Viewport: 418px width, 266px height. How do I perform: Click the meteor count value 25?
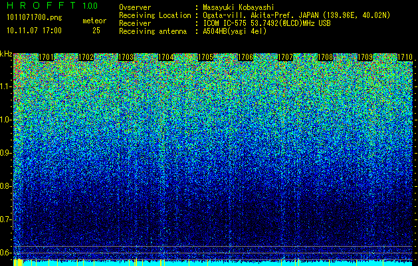[x=96, y=31]
